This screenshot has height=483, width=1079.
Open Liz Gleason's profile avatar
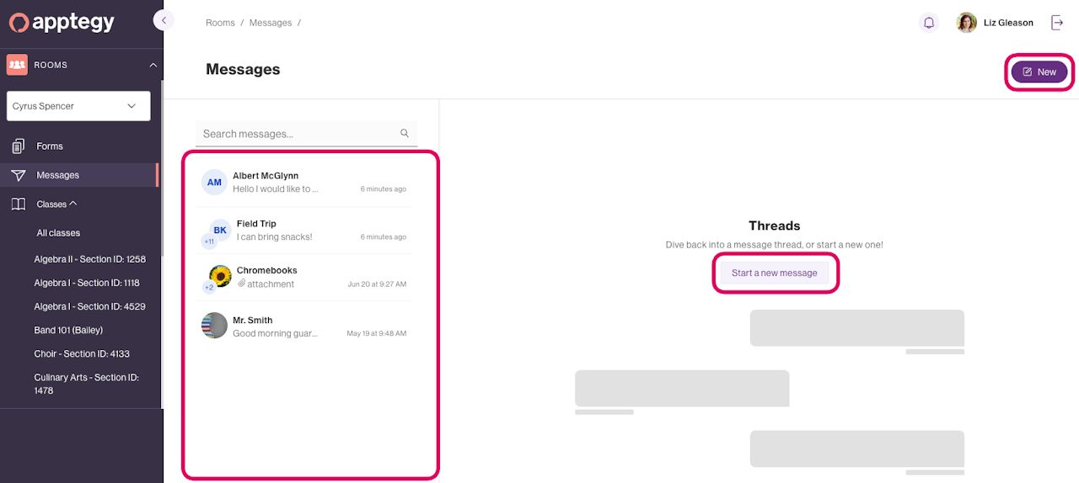[967, 23]
